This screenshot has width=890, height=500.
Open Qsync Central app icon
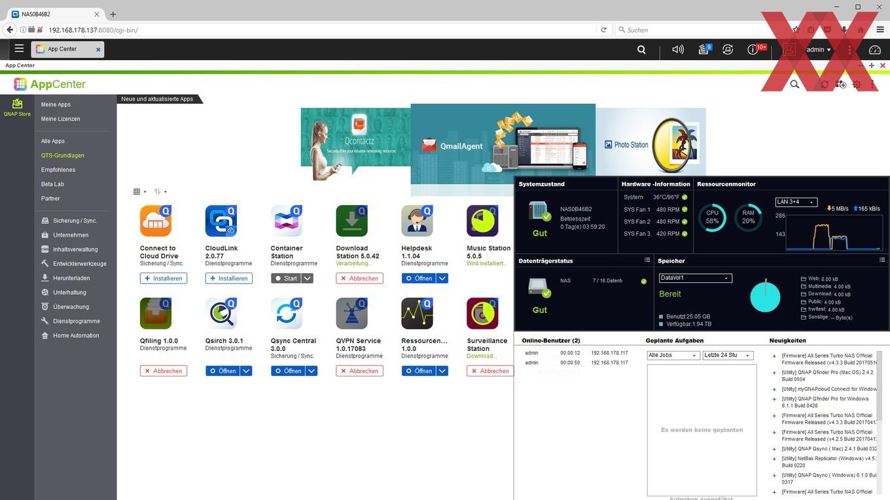(287, 313)
